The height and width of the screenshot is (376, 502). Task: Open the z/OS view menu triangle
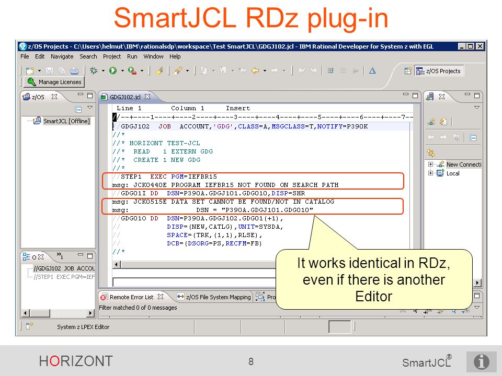coord(90,108)
